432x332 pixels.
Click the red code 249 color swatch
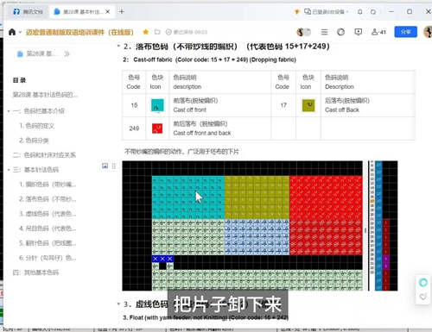157,128
